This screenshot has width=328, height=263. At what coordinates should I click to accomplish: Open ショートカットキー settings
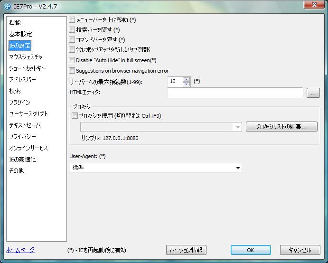[x=28, y=68]
